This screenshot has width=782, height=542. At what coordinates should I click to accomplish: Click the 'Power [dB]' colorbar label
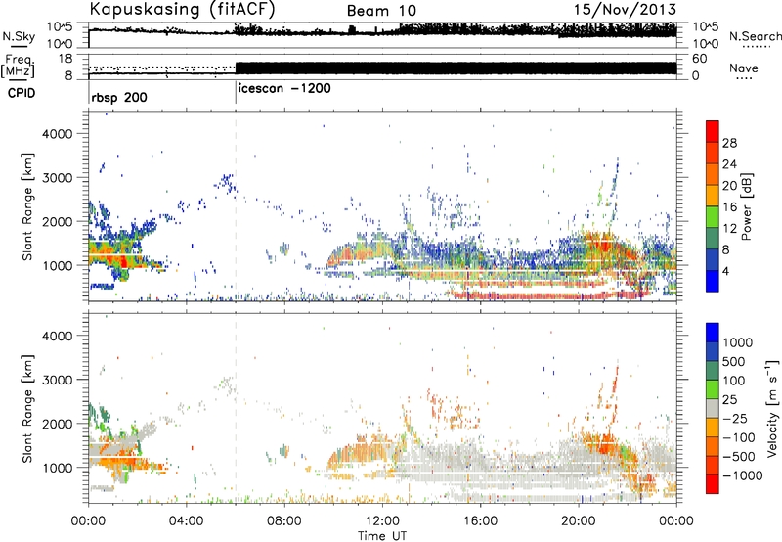pos(746,206)
